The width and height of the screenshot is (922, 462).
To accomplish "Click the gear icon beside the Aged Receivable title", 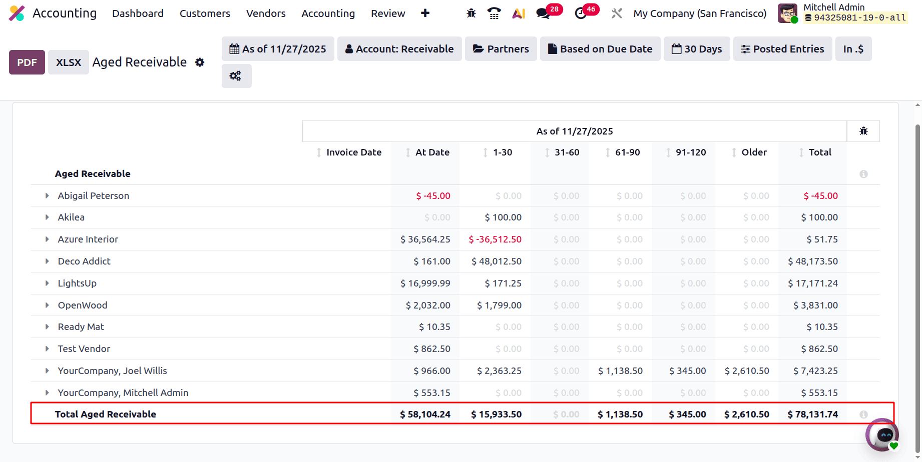I will pos(200,62).
